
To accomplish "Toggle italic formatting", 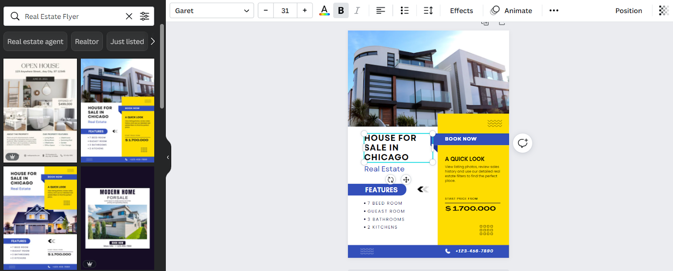I will tap(357, 11).
